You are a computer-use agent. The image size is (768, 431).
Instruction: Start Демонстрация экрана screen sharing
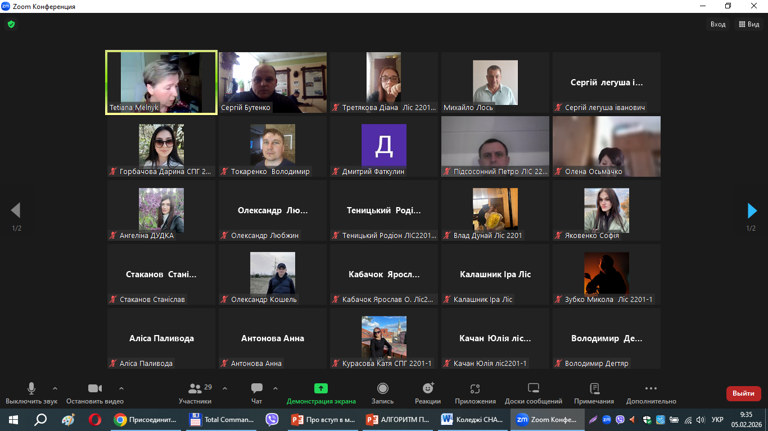point(321,393)
